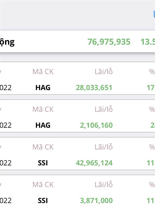
Task: Click the Lãi/lỗ header above 2,106,160
Action: (104, 109)
